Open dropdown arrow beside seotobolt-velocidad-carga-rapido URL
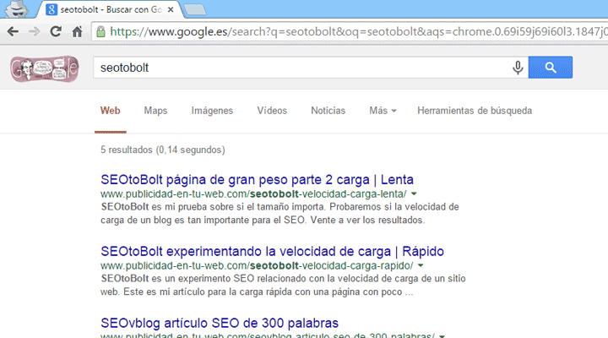The image size is (608, 338). click(420, 266)
